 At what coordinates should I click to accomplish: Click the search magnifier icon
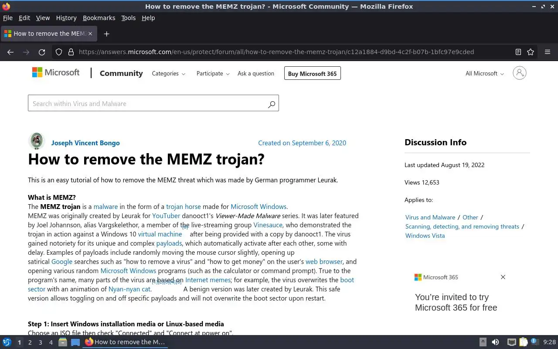pyautogui.click(x=272, y=104)
